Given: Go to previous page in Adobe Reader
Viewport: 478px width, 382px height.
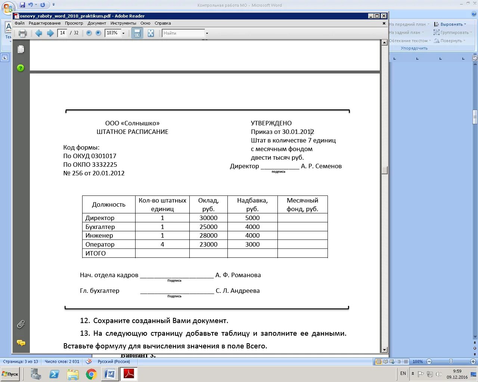Looking at the screenshot, I should (x=38, y=33).
